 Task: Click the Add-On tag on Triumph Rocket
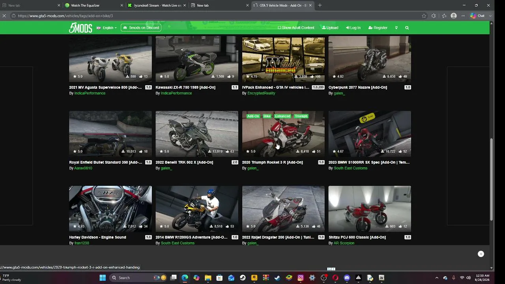pos(253,116)
